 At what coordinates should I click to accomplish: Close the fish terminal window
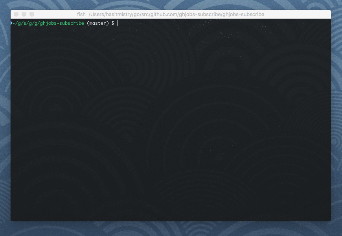point(16,15)
